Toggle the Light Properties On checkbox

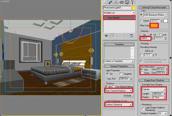coord(107,74)
